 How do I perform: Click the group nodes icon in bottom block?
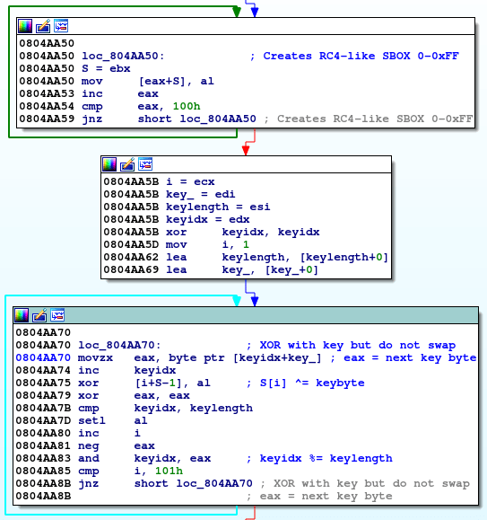point(57,314)
